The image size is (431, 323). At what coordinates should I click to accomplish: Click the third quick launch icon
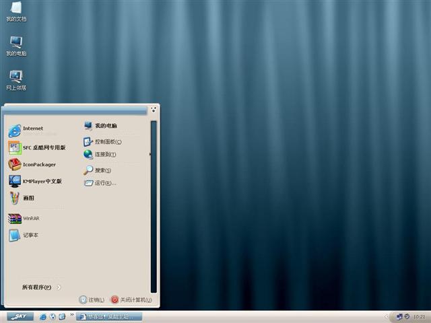point(62,317)
